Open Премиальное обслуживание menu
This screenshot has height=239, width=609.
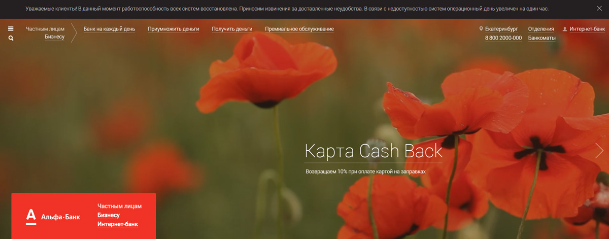pos(299,29)
